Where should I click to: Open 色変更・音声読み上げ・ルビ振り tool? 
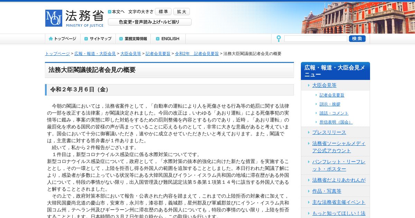tap(150, 22)
